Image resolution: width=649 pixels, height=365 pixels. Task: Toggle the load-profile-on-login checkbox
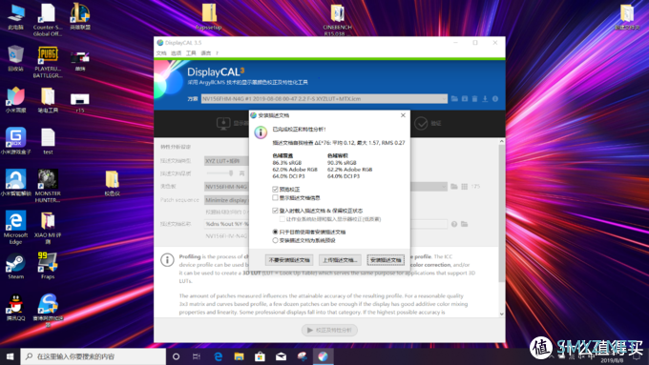[275, 211]
